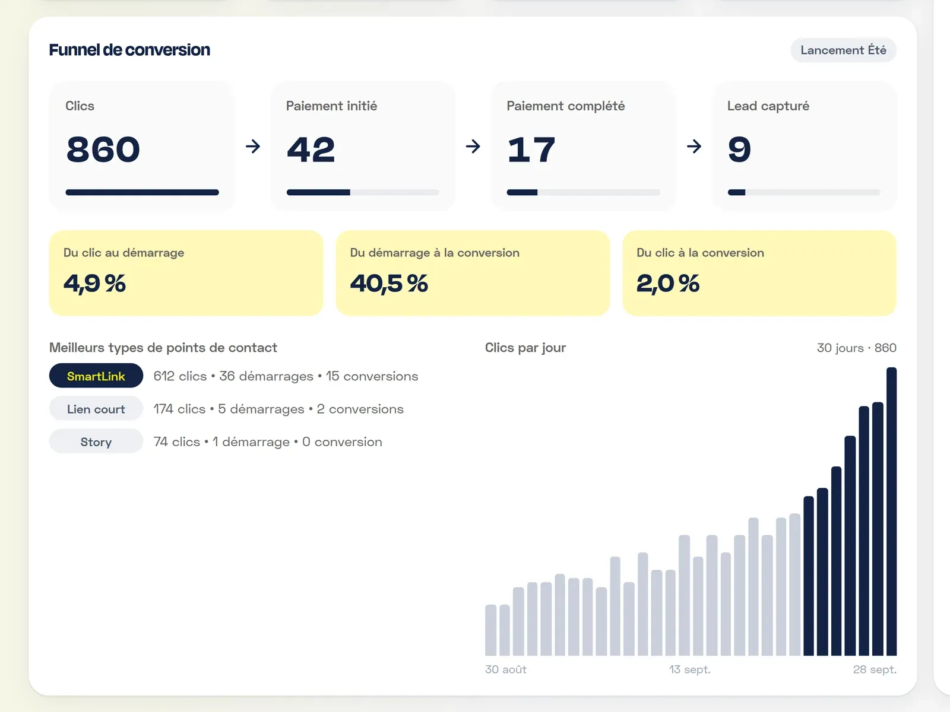Click the 13 sept. axis label
The image size is (950, 712).
(690, 669)
